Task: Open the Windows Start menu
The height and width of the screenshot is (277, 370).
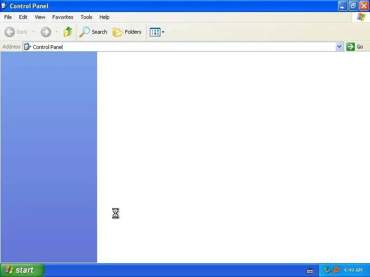Action: [22, 270]
